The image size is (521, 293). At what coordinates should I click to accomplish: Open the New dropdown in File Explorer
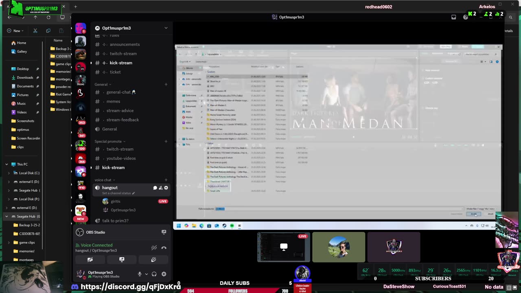click(x=15, y=31)
